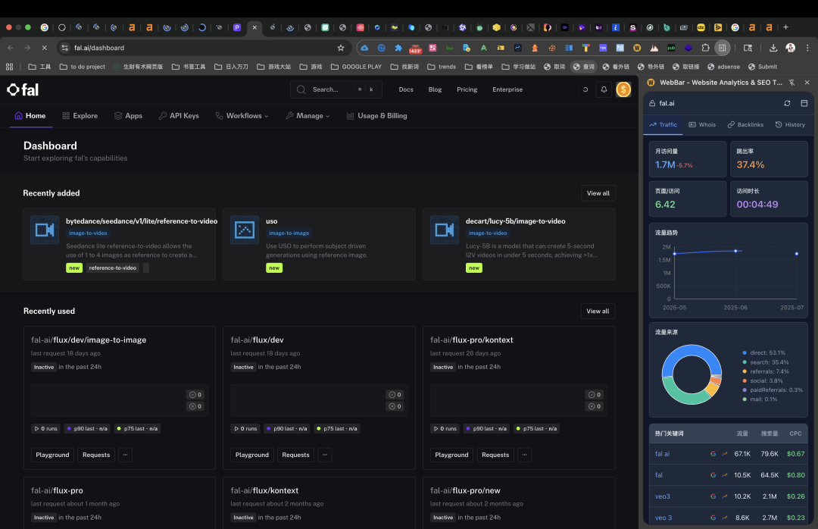Switch to the Whois tab in WebBar
The width and height of the screenshot is (818, 529).
702,125
